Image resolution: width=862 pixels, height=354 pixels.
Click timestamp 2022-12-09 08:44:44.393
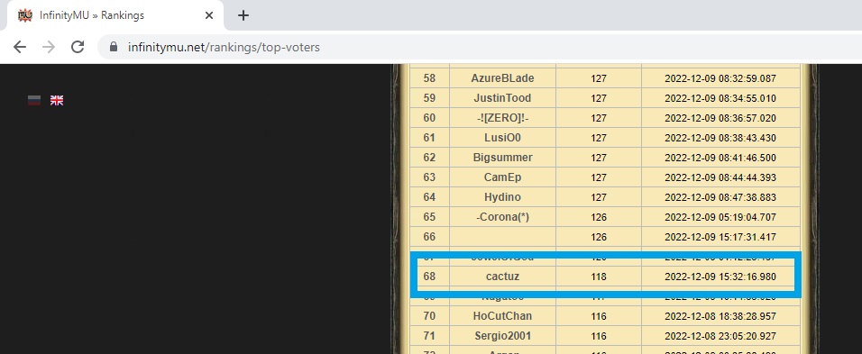tap(720, 177)
